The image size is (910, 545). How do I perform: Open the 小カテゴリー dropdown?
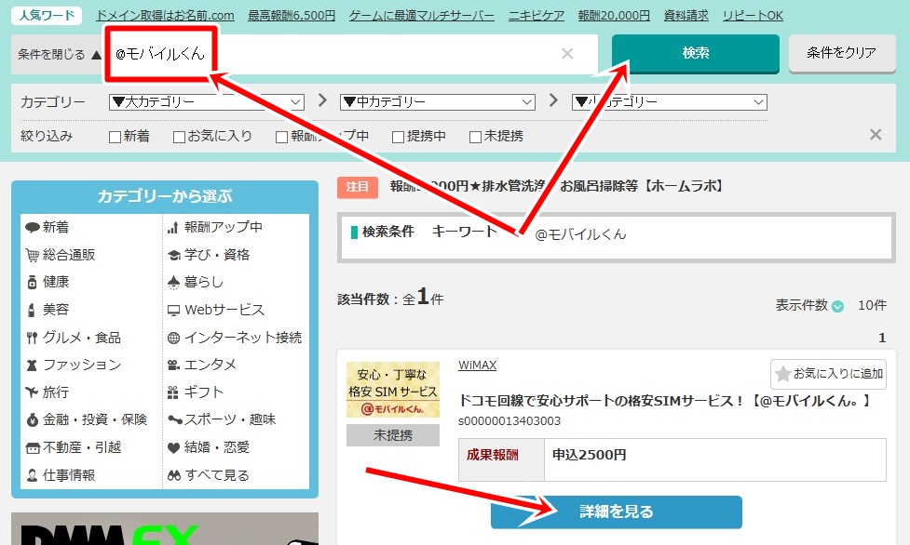pyautogui.click(x=669, y=102)
